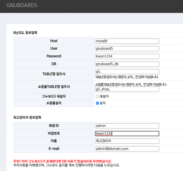Select the 이름 field with 최고관리자
The image size is (183, 171).
pyautogui.click(x=127, y=141)
